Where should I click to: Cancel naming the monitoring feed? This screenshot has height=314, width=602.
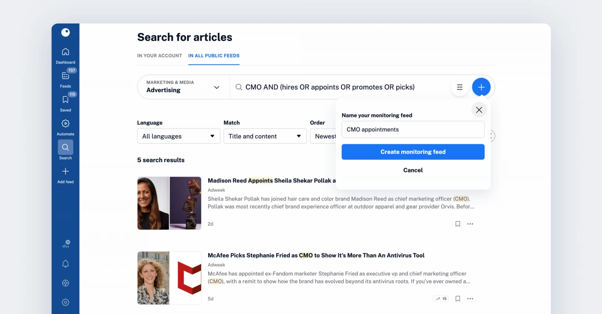[x=413, y=170]
